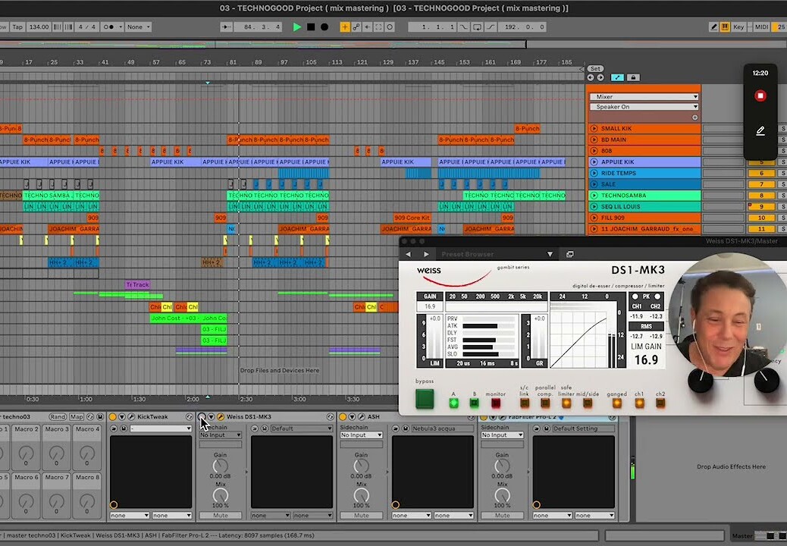Enable MIDI Map Mode
Viewport: 787px width, 546px height.
click(x=761, y=27)
